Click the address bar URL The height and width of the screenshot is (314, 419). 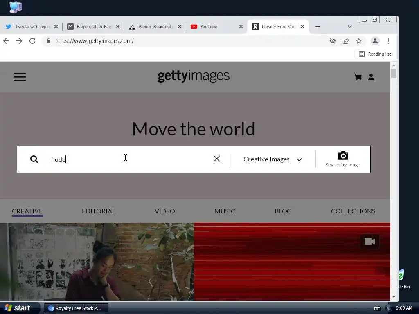(x=95, y=41)
